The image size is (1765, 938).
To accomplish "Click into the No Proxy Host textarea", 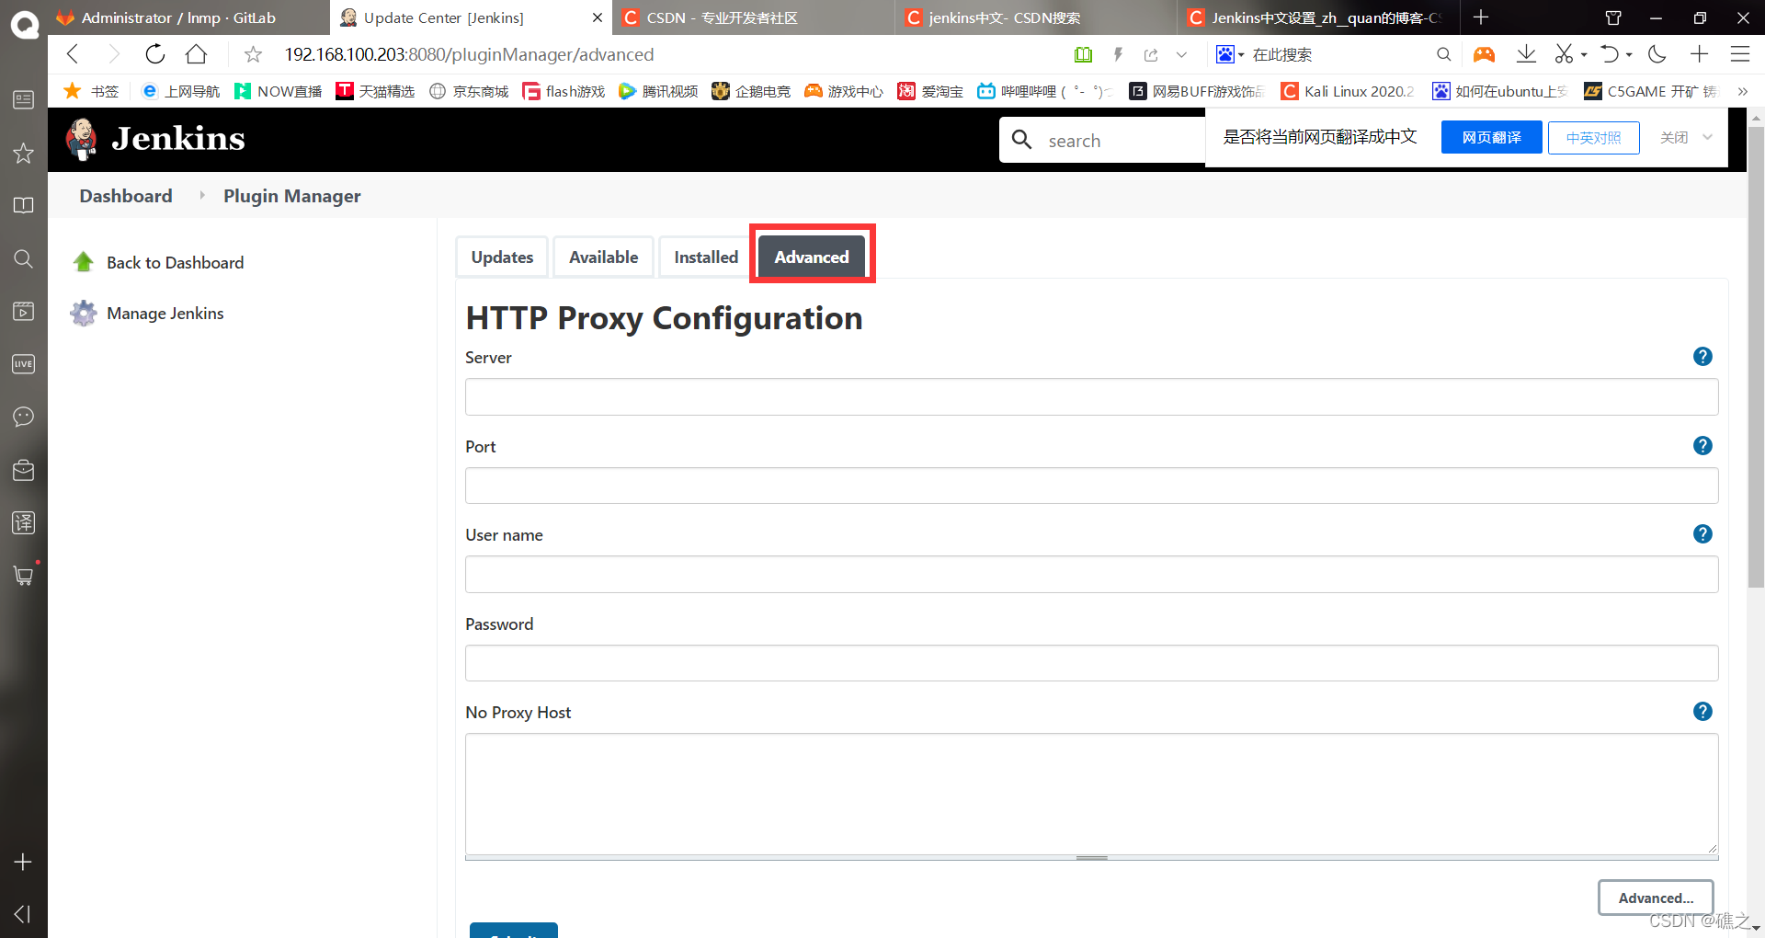I will tap(1091, 794).
